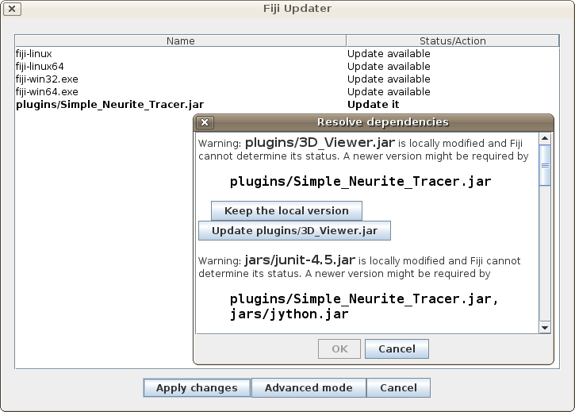Click Apply changes in Fiji Updater
Screen dimensions: 575x412
click(197, 387)
